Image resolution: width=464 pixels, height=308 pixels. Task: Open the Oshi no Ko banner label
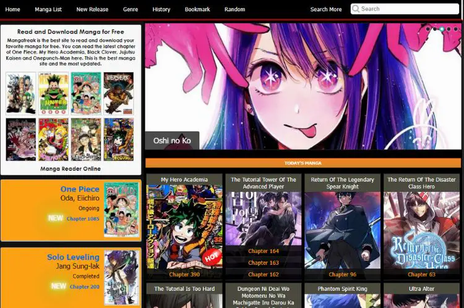[172, 141]
